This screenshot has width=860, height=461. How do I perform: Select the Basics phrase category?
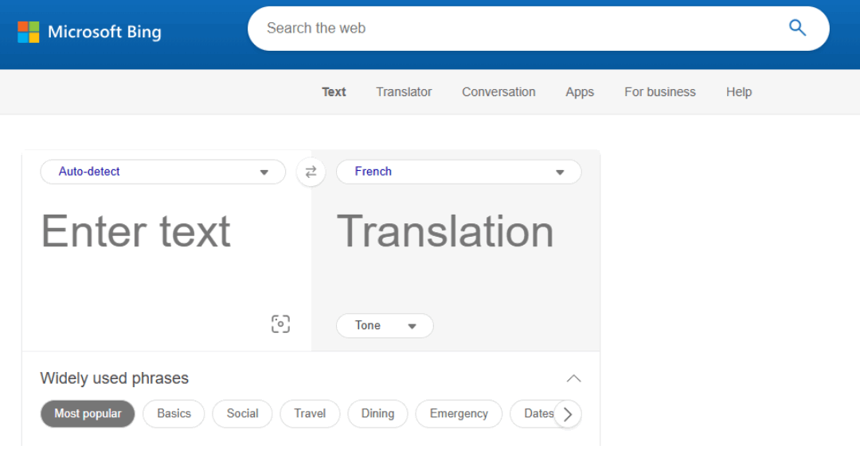click(174, 413)
